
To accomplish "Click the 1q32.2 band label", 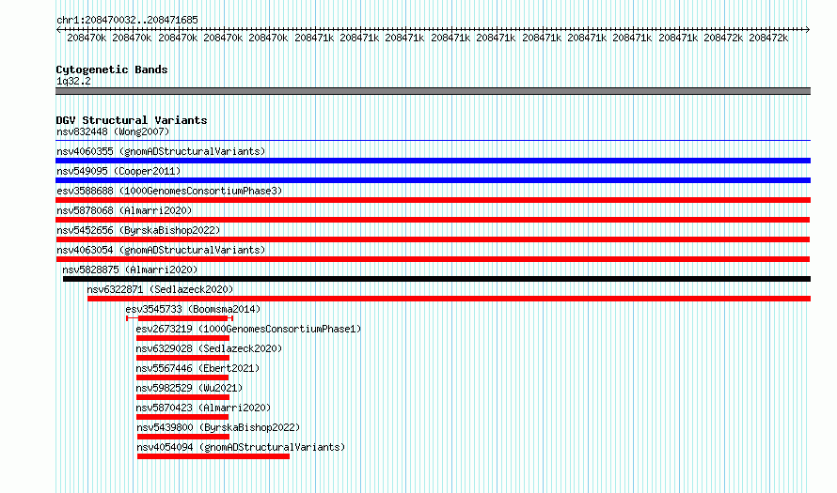I will click(73, 81).
